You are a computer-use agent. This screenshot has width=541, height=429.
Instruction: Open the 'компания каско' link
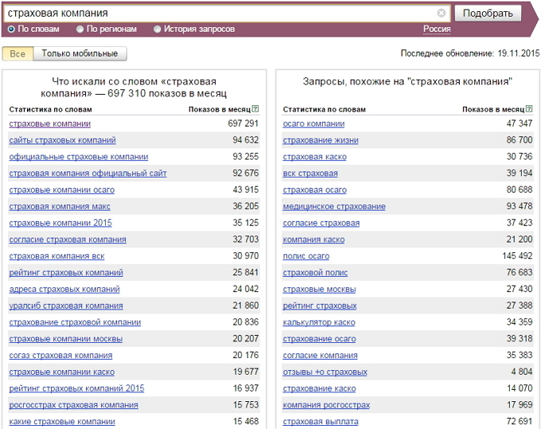pos(313,240)
